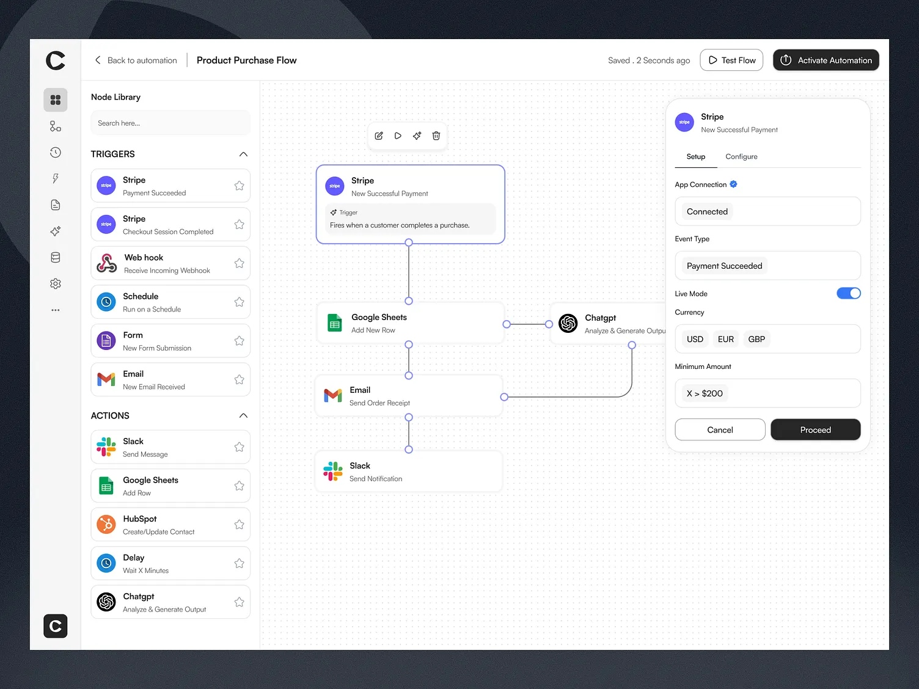Select the EUR currency chip
919x689 pixels.
726,339
